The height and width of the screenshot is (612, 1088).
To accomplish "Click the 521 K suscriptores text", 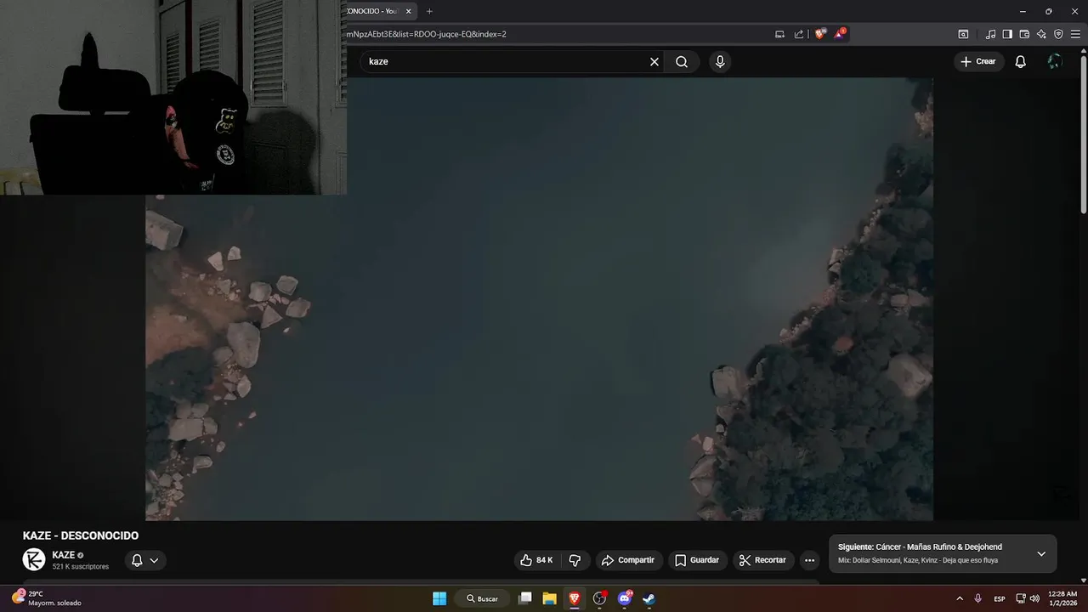I will (81, 567).
